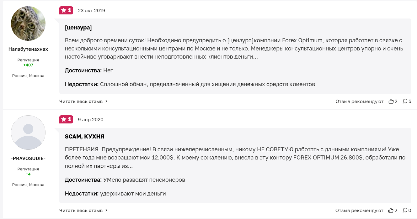Open the review titled "[цензура]"
417x219 pixels.
78,28
